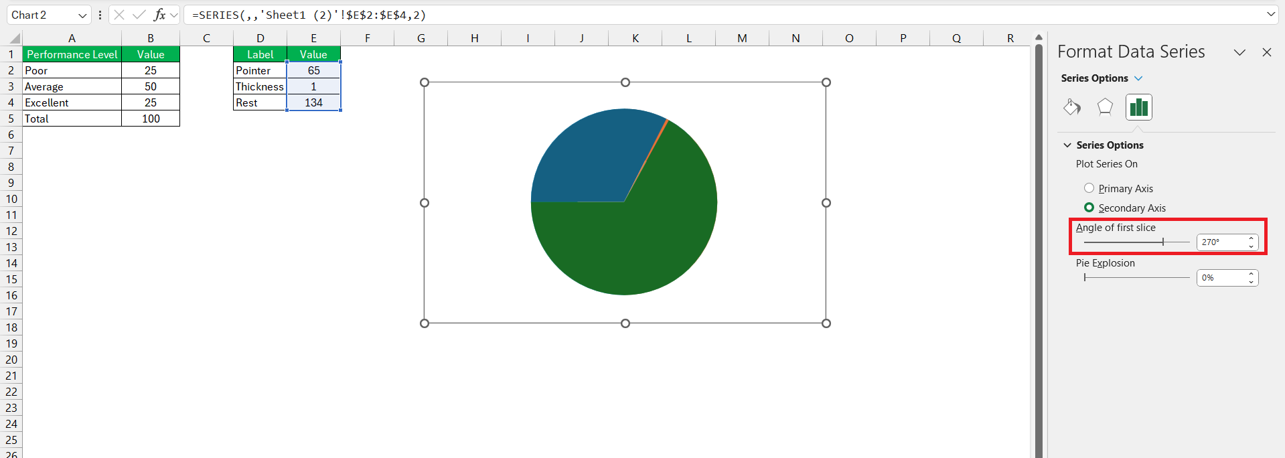Image resolution: width=1285 pixels, height=458 pixels.
Task: Click the cell containing Total
Action: [x=72, y=119]
